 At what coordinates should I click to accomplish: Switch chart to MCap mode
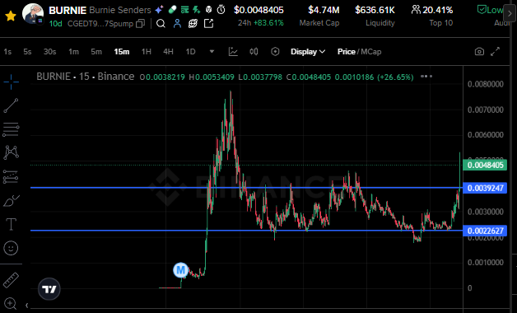[371, 52]
